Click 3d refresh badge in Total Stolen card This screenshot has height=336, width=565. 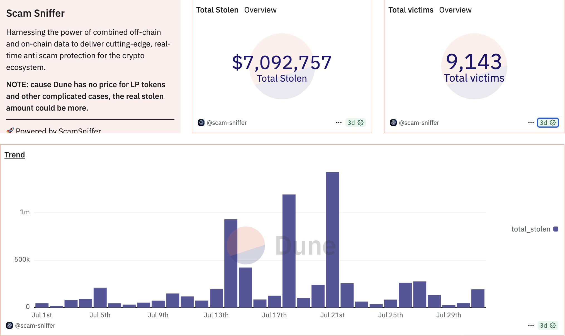[x=351, y=123]
